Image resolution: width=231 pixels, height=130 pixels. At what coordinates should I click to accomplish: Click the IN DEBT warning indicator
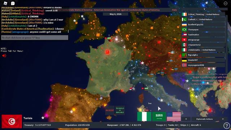coord(110,110)
